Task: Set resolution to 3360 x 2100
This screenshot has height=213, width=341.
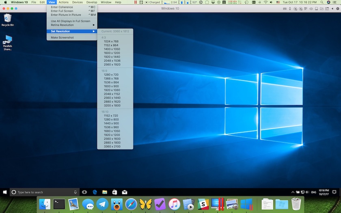Action: point(115,146)
